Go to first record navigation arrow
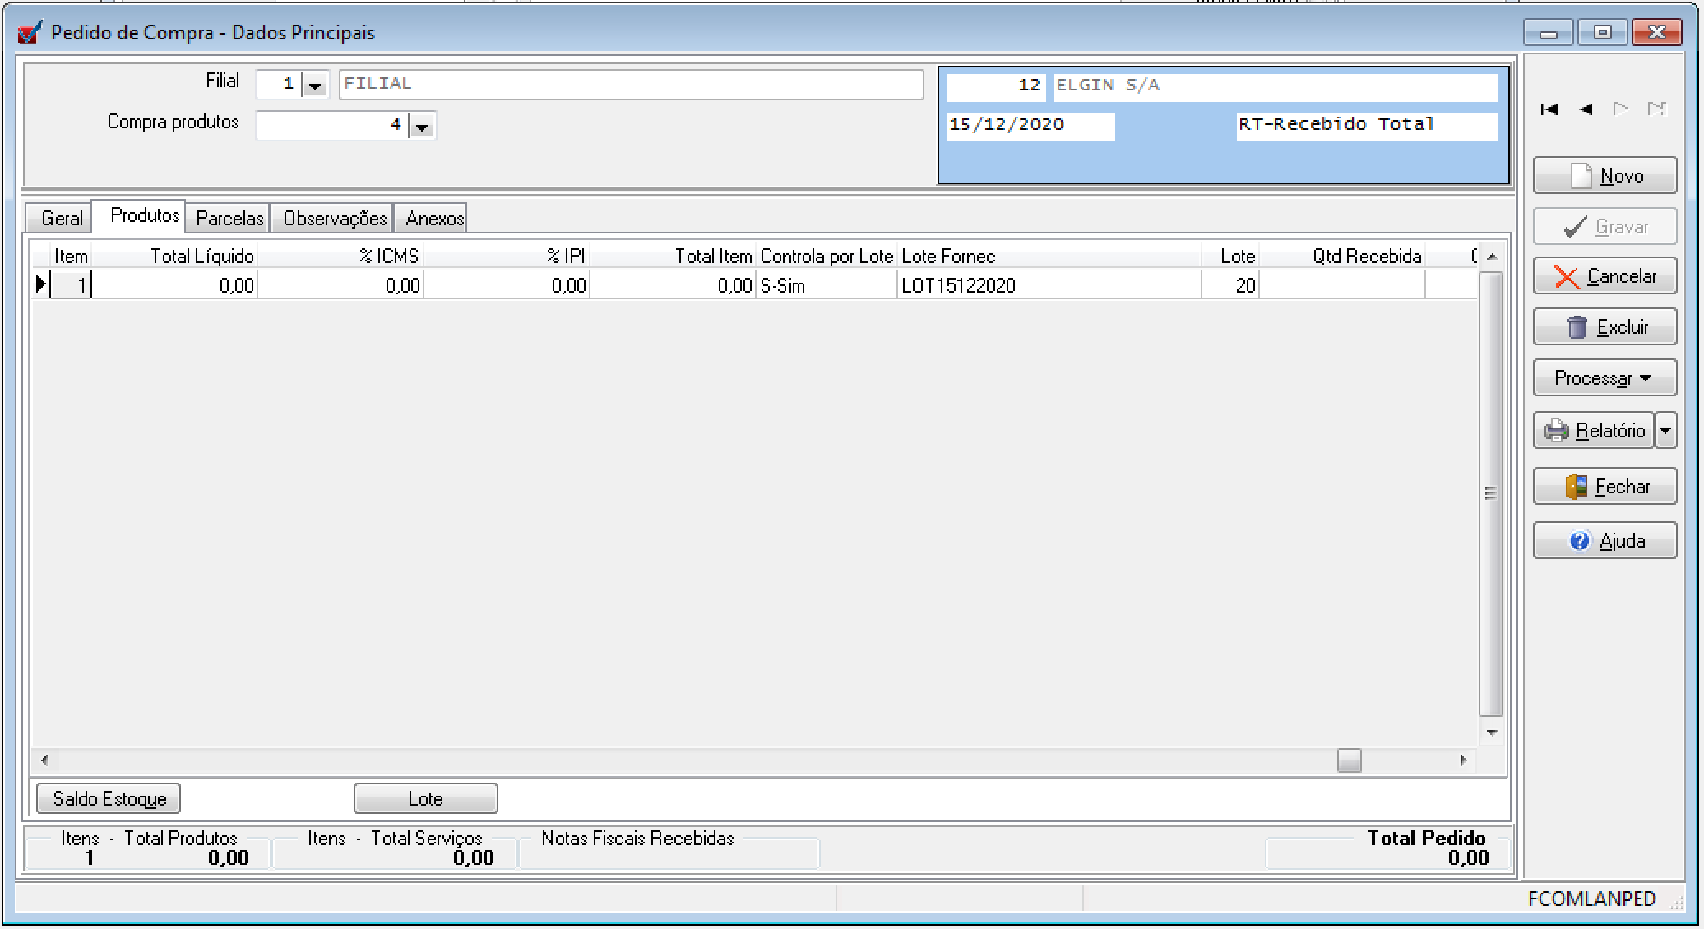 point(1549,109)
